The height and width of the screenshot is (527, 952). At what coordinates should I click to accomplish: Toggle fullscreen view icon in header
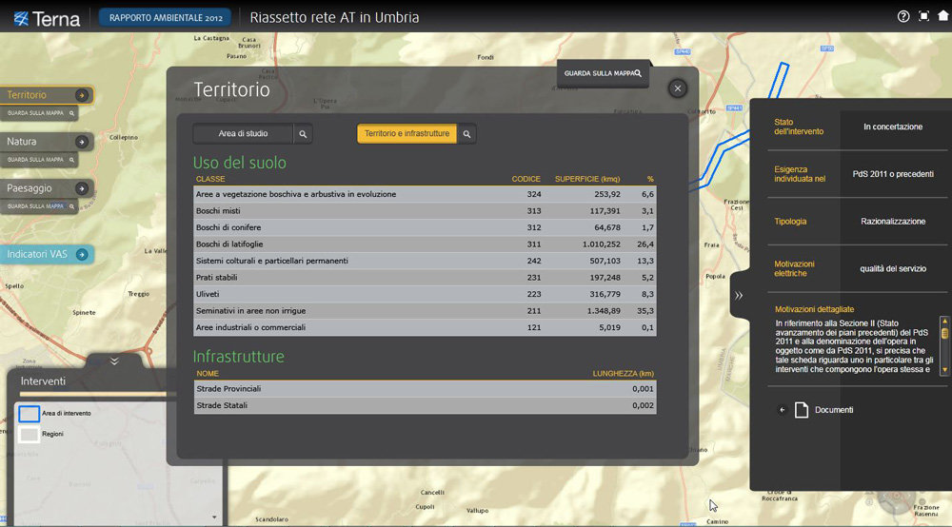point(923,17)
